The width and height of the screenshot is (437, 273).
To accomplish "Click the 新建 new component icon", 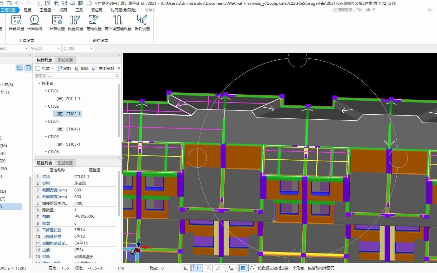I will [38, 68].
